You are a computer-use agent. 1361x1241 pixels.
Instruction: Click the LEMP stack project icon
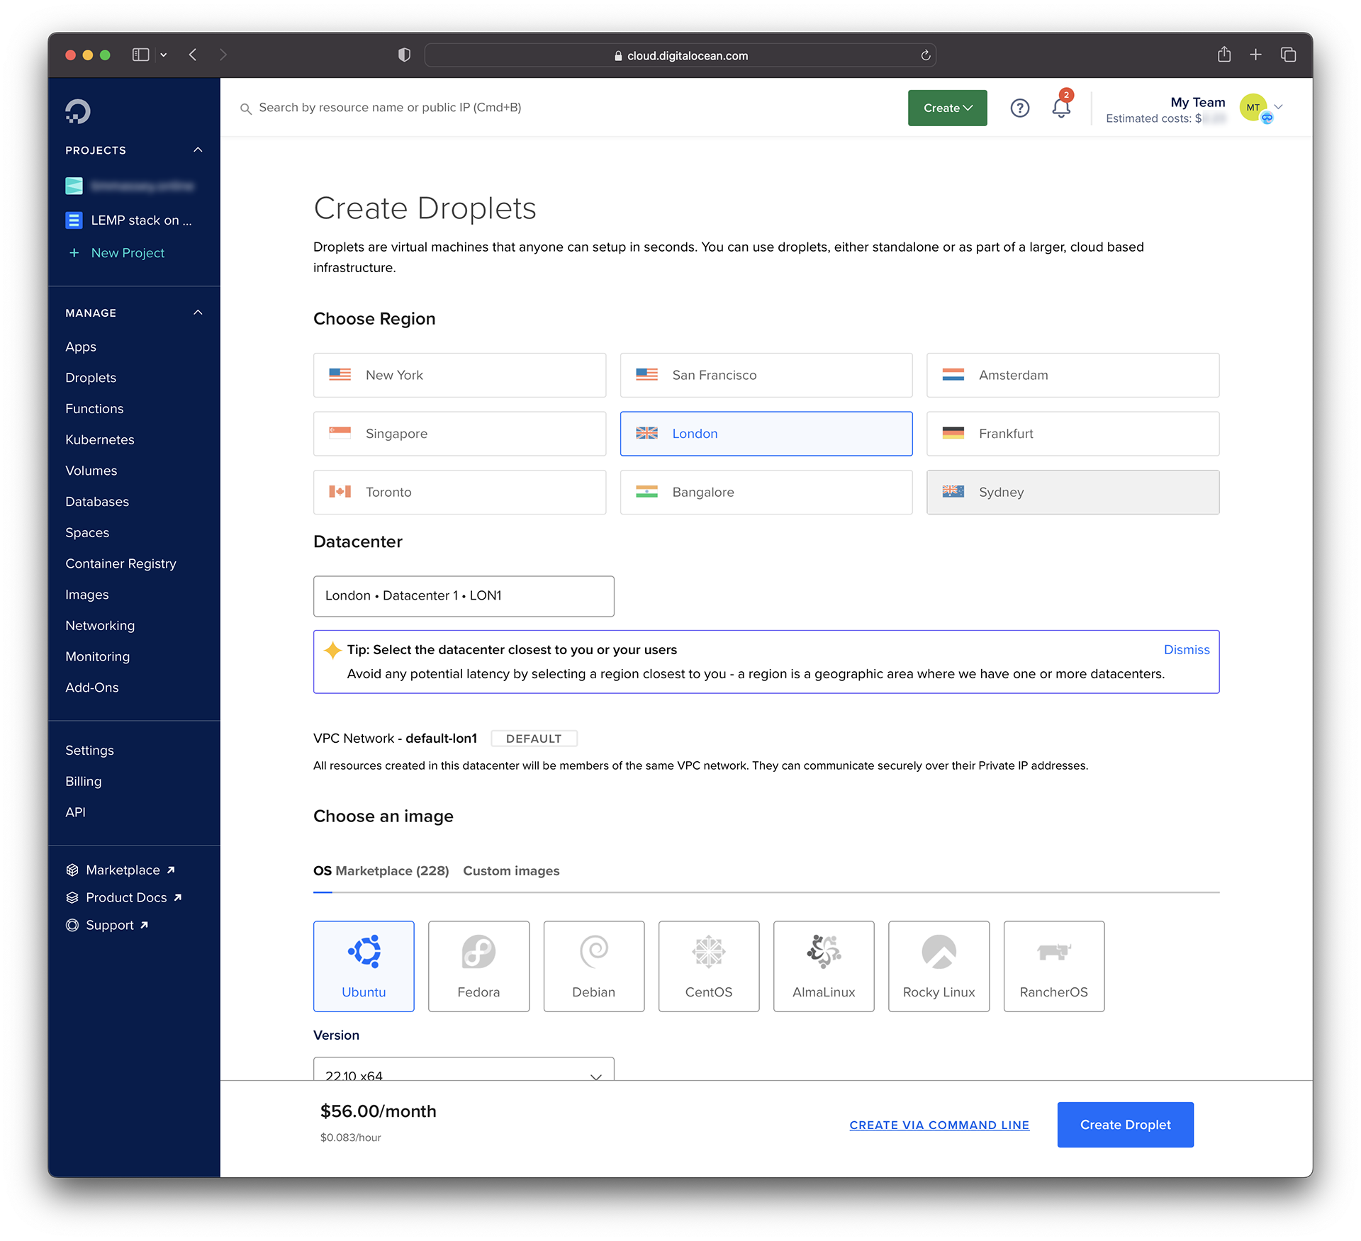pos(74,220)
